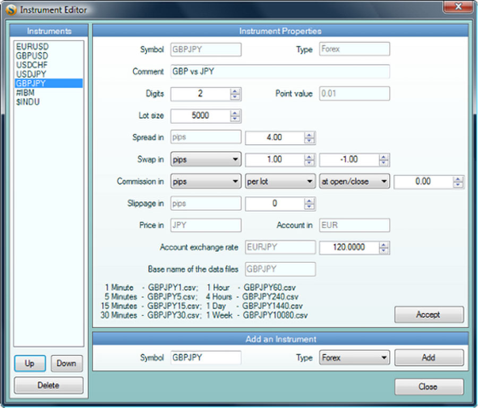Screen dimensions: 478x408
Task: Decrease the Digits value with down arrow
Action: click(x=235, y=97)
